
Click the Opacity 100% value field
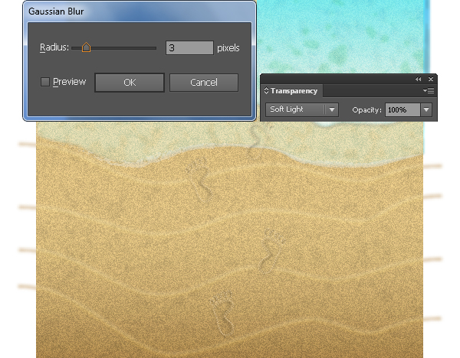pos(402,109)
